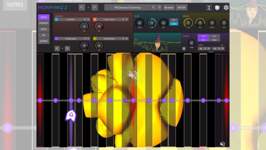This screenshot has width=266, height=150.
Task: Tap the first D note marker
Action: pos(94,100)
